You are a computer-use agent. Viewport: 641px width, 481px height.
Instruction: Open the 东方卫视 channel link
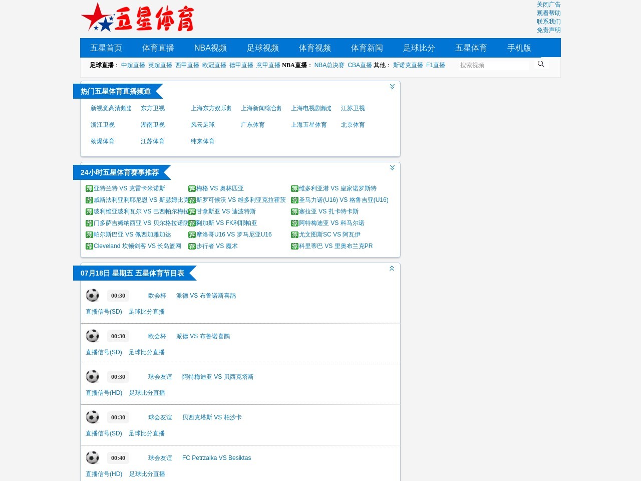152,108
